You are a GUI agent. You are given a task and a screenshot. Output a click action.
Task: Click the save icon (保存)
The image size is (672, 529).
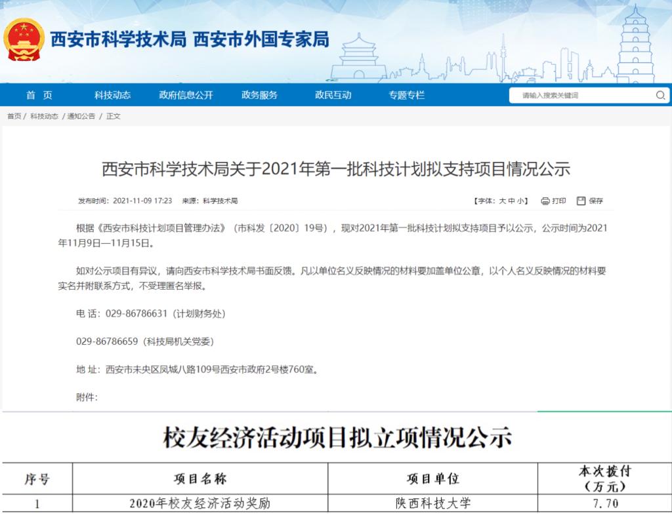(x=581, y=201)
